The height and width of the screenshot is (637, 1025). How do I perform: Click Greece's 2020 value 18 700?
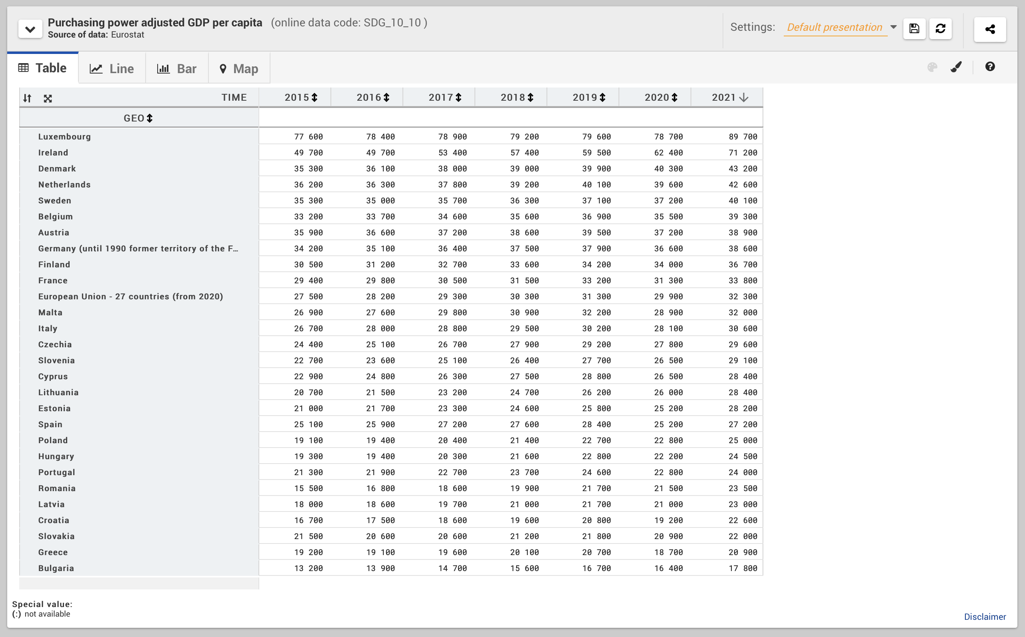coord(669,553)
